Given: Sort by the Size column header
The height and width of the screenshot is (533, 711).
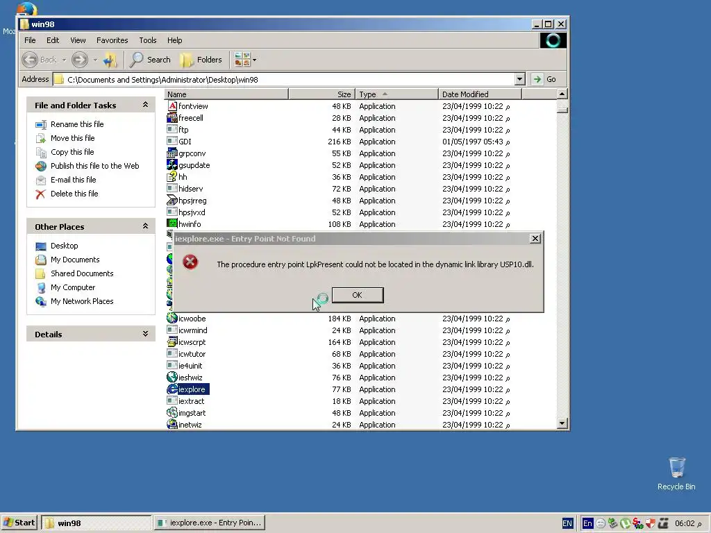Looking at the screenshot, I should click(x=321, y=94).
